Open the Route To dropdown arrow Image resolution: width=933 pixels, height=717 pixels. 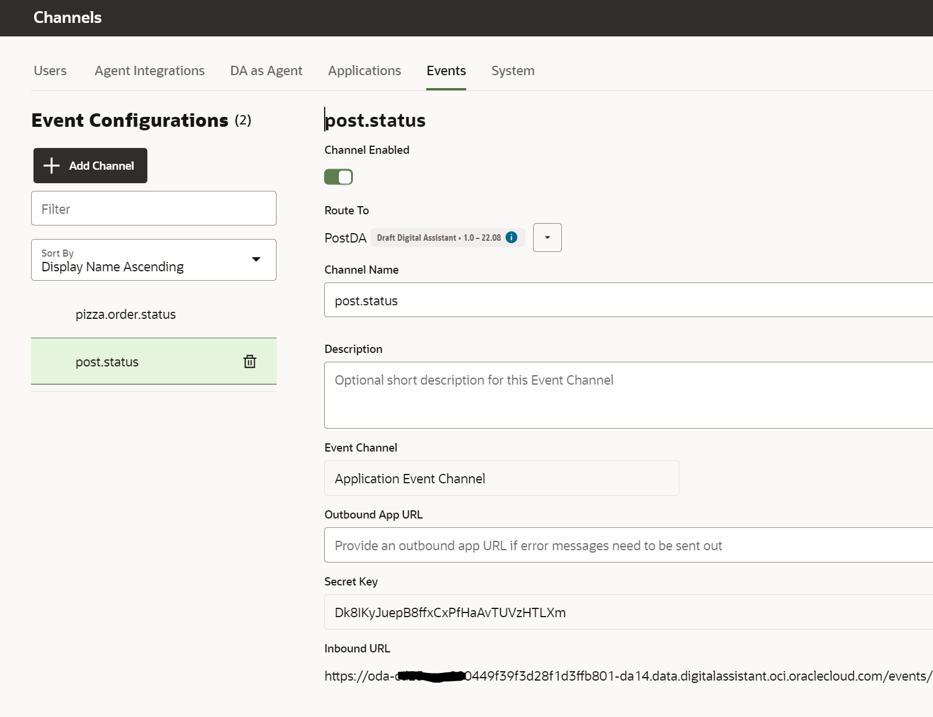tap(547, 237)
